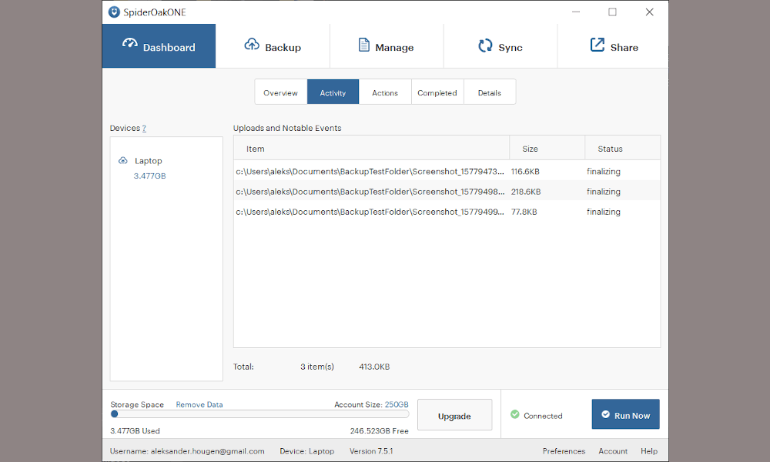770x462 pixels.
Task: Click the cloud icon beside Laptop device
Action: point(122,161)
